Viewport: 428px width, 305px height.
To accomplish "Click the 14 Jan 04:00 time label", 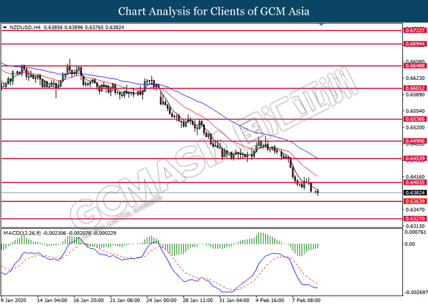I will [52, 300].
